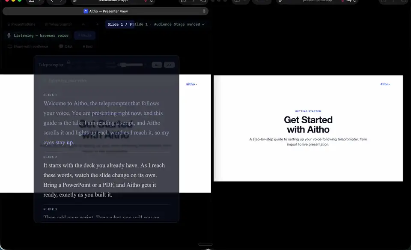
Task: Toggle Following your voice option
Action: [65, 81]
